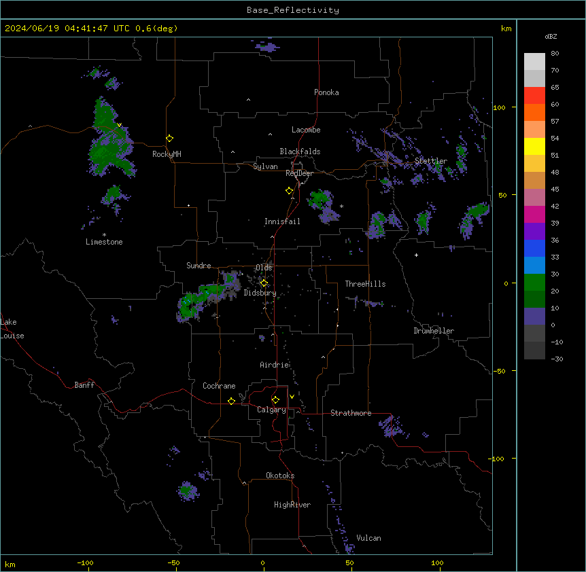Viewport: 586px width, 572px height.
Task: Select the purple 39 dBZ legend swatch
Action: click(x=534, y=232)
